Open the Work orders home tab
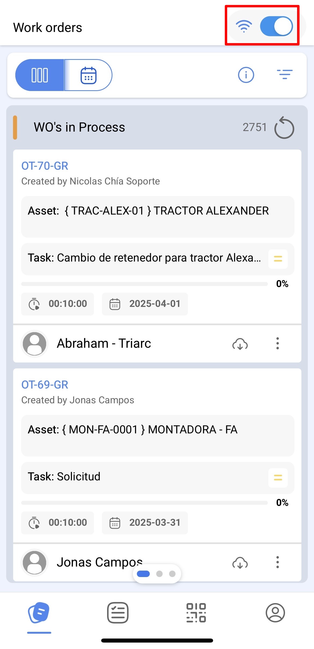 pos(39,613)
